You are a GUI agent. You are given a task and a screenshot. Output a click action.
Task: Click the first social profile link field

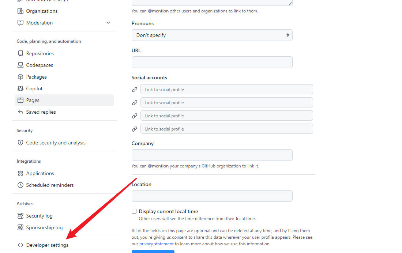pos(226,90)
